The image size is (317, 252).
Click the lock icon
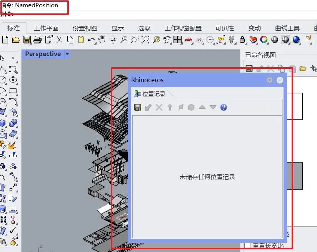point(242,40)
